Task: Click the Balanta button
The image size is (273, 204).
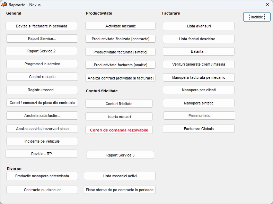Action: [199, 51]
